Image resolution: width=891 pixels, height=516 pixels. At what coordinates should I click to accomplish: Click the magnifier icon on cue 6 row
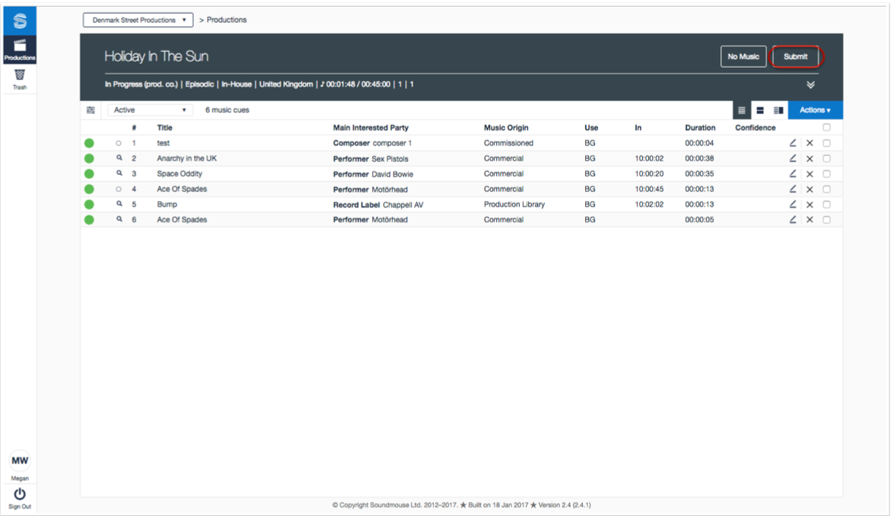[119, 219]
